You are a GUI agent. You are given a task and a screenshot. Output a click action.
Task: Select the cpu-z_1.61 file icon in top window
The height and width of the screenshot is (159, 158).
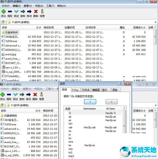[3, 67]
